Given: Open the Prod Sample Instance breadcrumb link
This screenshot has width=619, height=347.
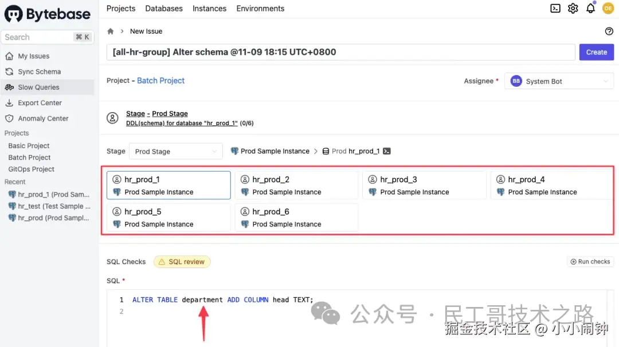Looking at the screenshot, I should 275,151.
